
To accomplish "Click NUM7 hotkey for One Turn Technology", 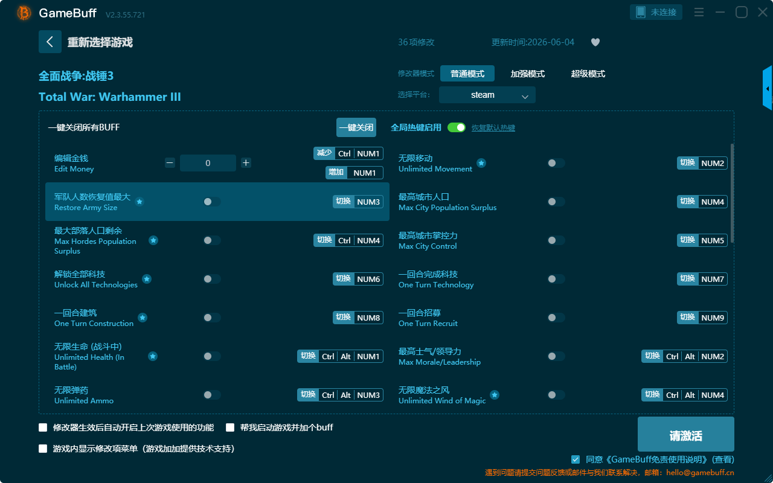I will click(702, 279).
